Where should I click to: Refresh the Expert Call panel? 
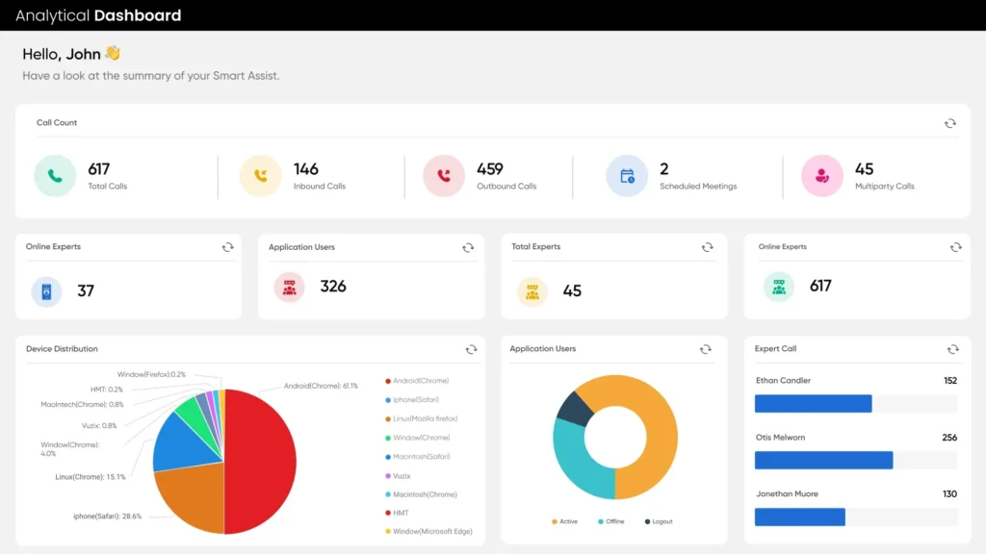952,349
